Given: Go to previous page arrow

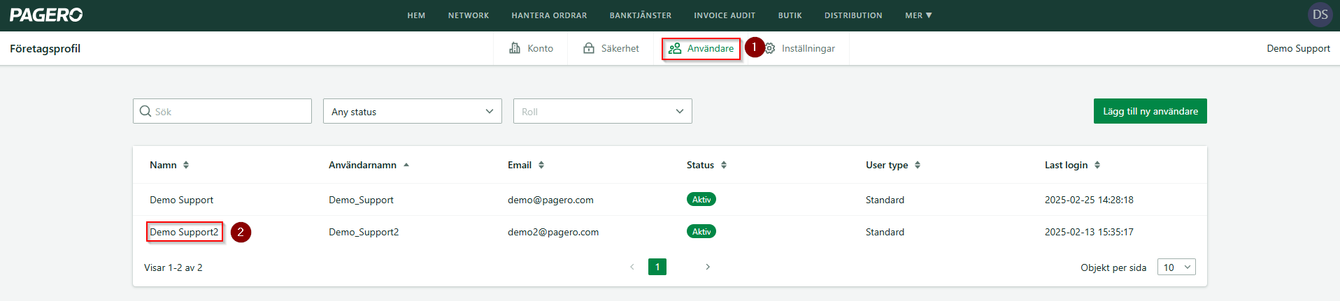Looking at the screenshot, I should point(632,267).
